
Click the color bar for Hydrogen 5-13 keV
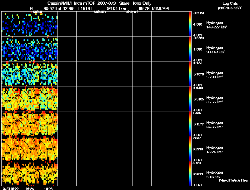pyautogui.click(x=190, y=173)
